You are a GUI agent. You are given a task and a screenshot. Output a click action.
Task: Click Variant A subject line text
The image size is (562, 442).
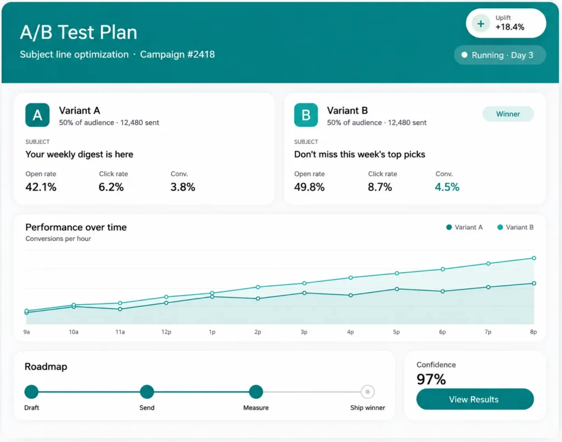pyautogui.click(x=79, y=155)
